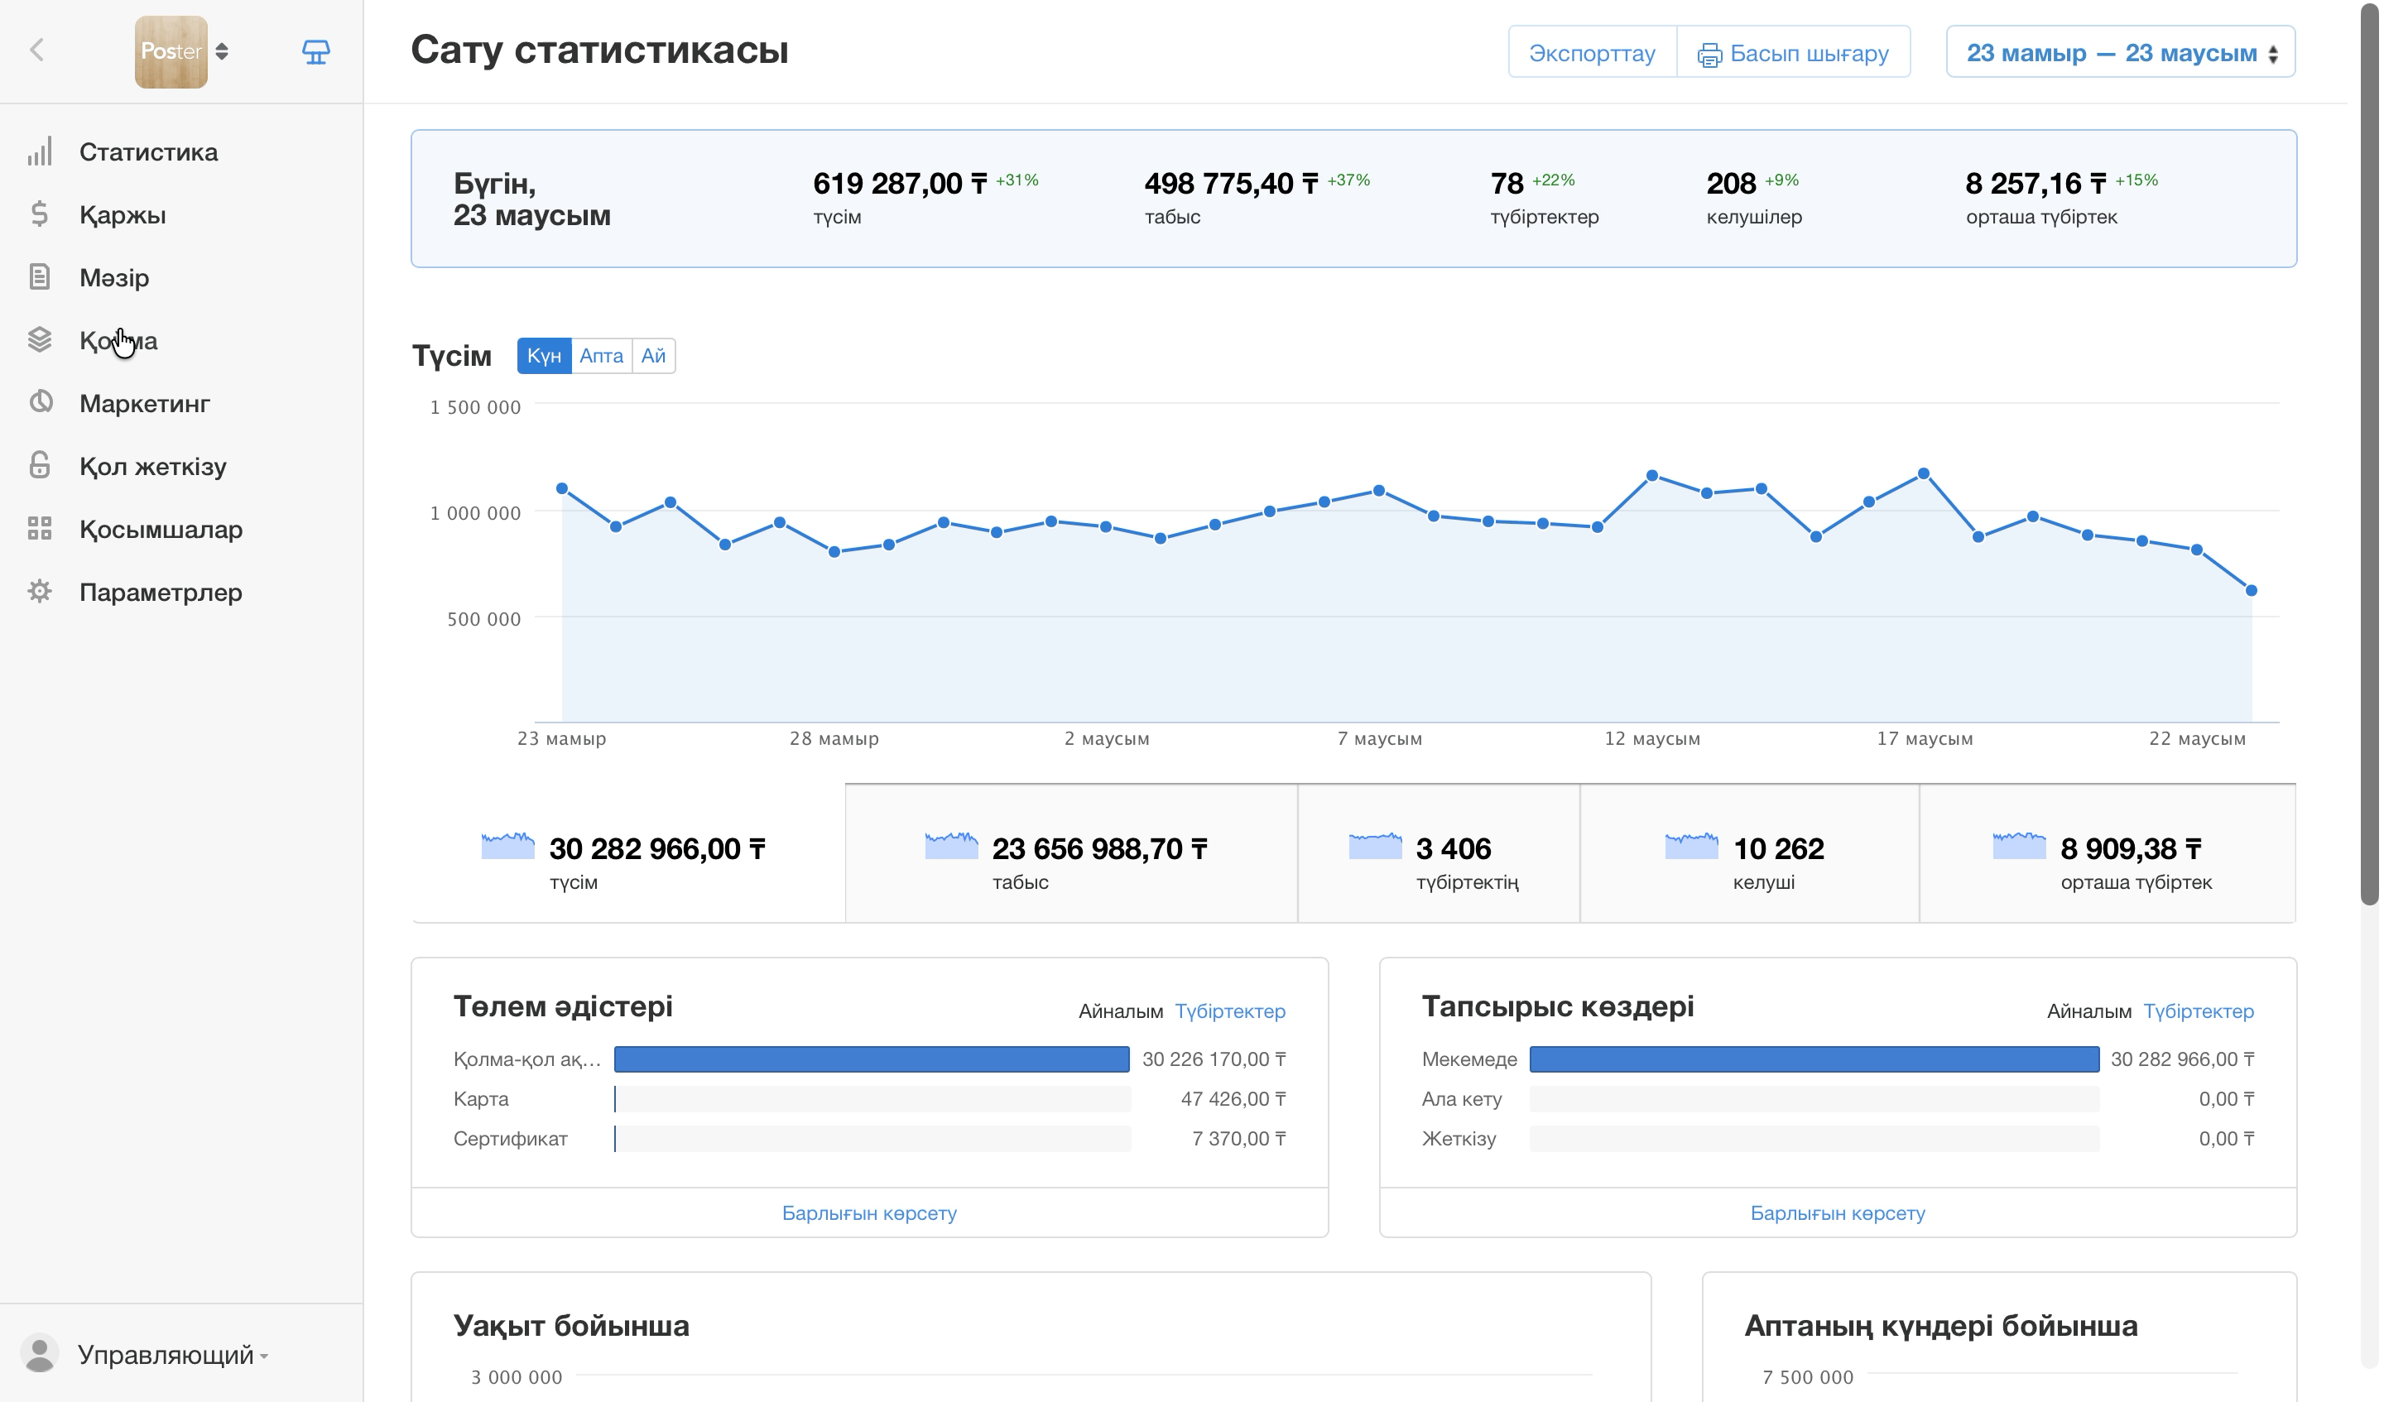Click the Маркетинг pie chart icon

pos(40,402)
